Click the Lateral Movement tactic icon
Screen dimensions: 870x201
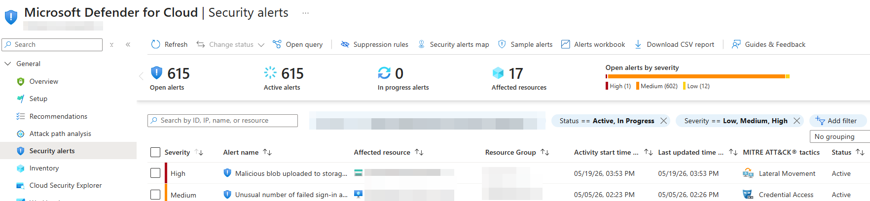point(748,173)
